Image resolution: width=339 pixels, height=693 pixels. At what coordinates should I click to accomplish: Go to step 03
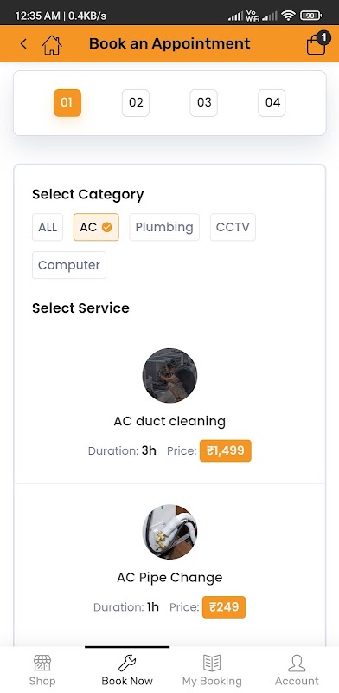pos(203,103)
